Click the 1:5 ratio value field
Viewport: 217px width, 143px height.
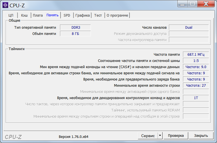pyautogui.click(x=196, y=61)
